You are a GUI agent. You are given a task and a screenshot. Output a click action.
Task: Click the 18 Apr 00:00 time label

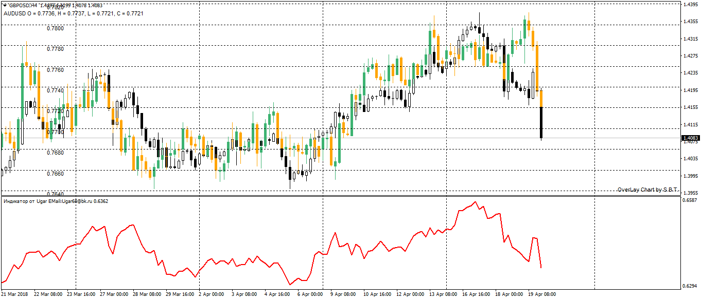coord(510,294)
